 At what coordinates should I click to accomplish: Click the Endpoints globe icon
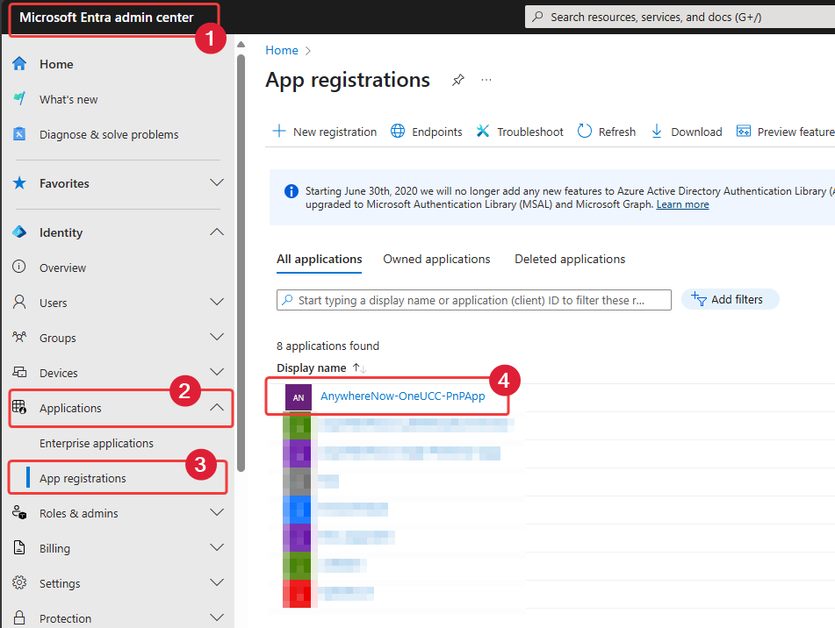point(398,131)
